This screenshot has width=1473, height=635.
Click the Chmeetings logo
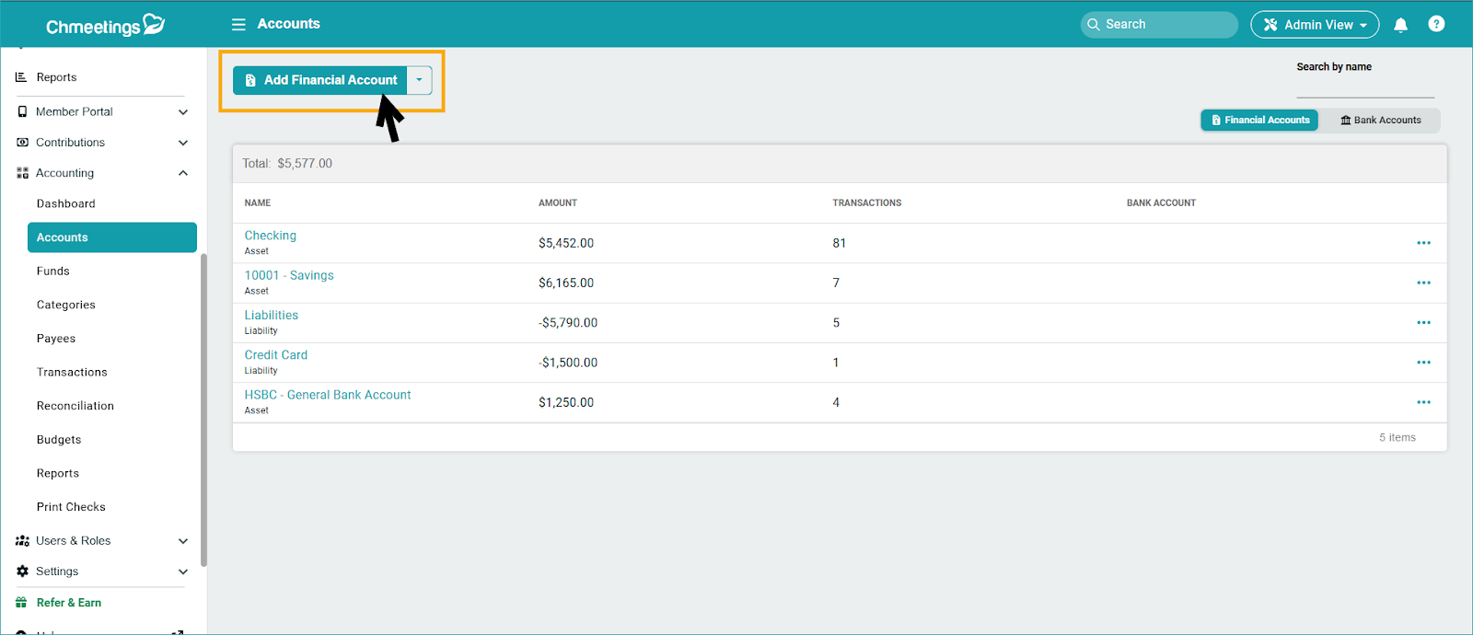coord(105,26)
